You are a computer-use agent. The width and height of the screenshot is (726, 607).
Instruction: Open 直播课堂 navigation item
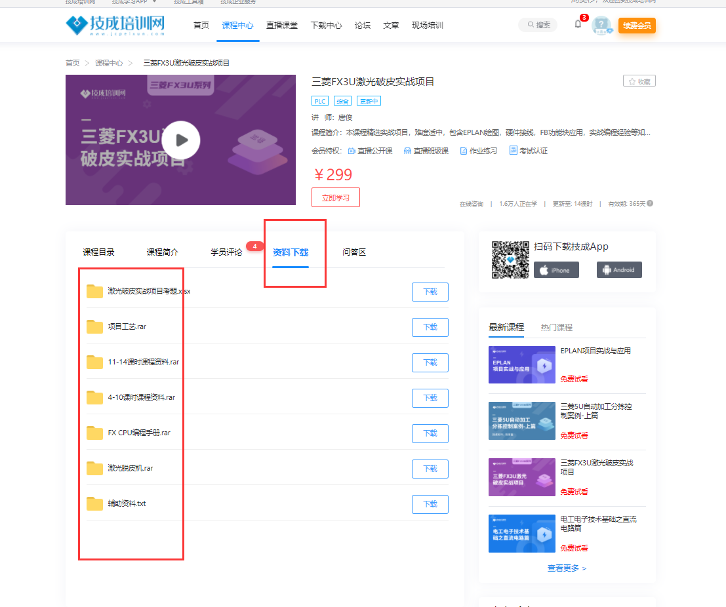tap(281, 26)
